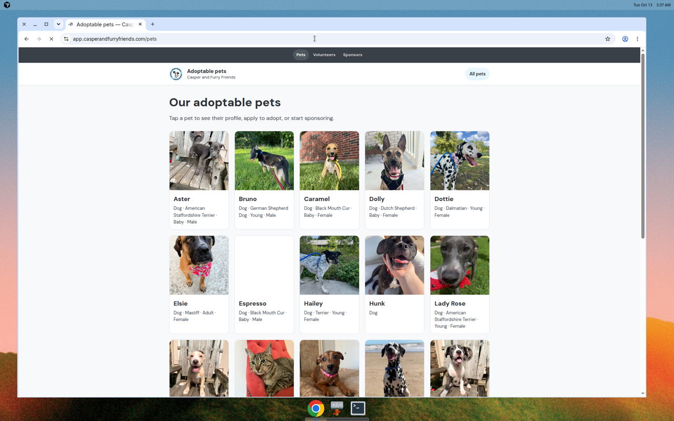Screen dimensions: 674x421
Task: View Bruno the German Shepherd photo
Action: [x=264, y=161]
